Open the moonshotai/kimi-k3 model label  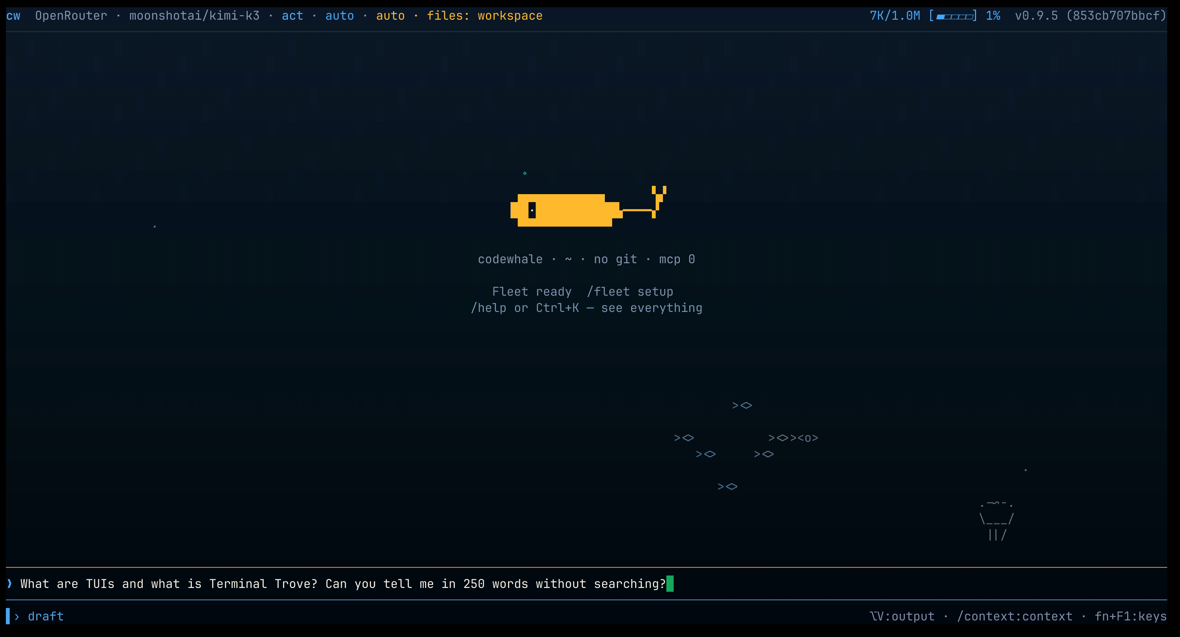tap(194, 16)
